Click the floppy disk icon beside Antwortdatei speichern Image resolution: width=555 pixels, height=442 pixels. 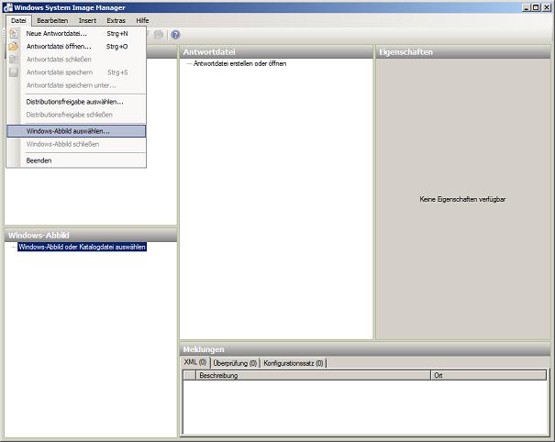[14, 72]
